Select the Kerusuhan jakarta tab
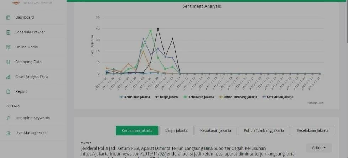The width and height of the screenshot is (348, 158). tap(137, 131)
